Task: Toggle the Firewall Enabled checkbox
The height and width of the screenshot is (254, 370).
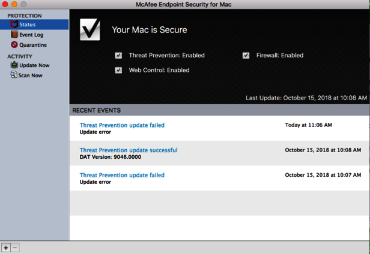Action: pos(246,56)
